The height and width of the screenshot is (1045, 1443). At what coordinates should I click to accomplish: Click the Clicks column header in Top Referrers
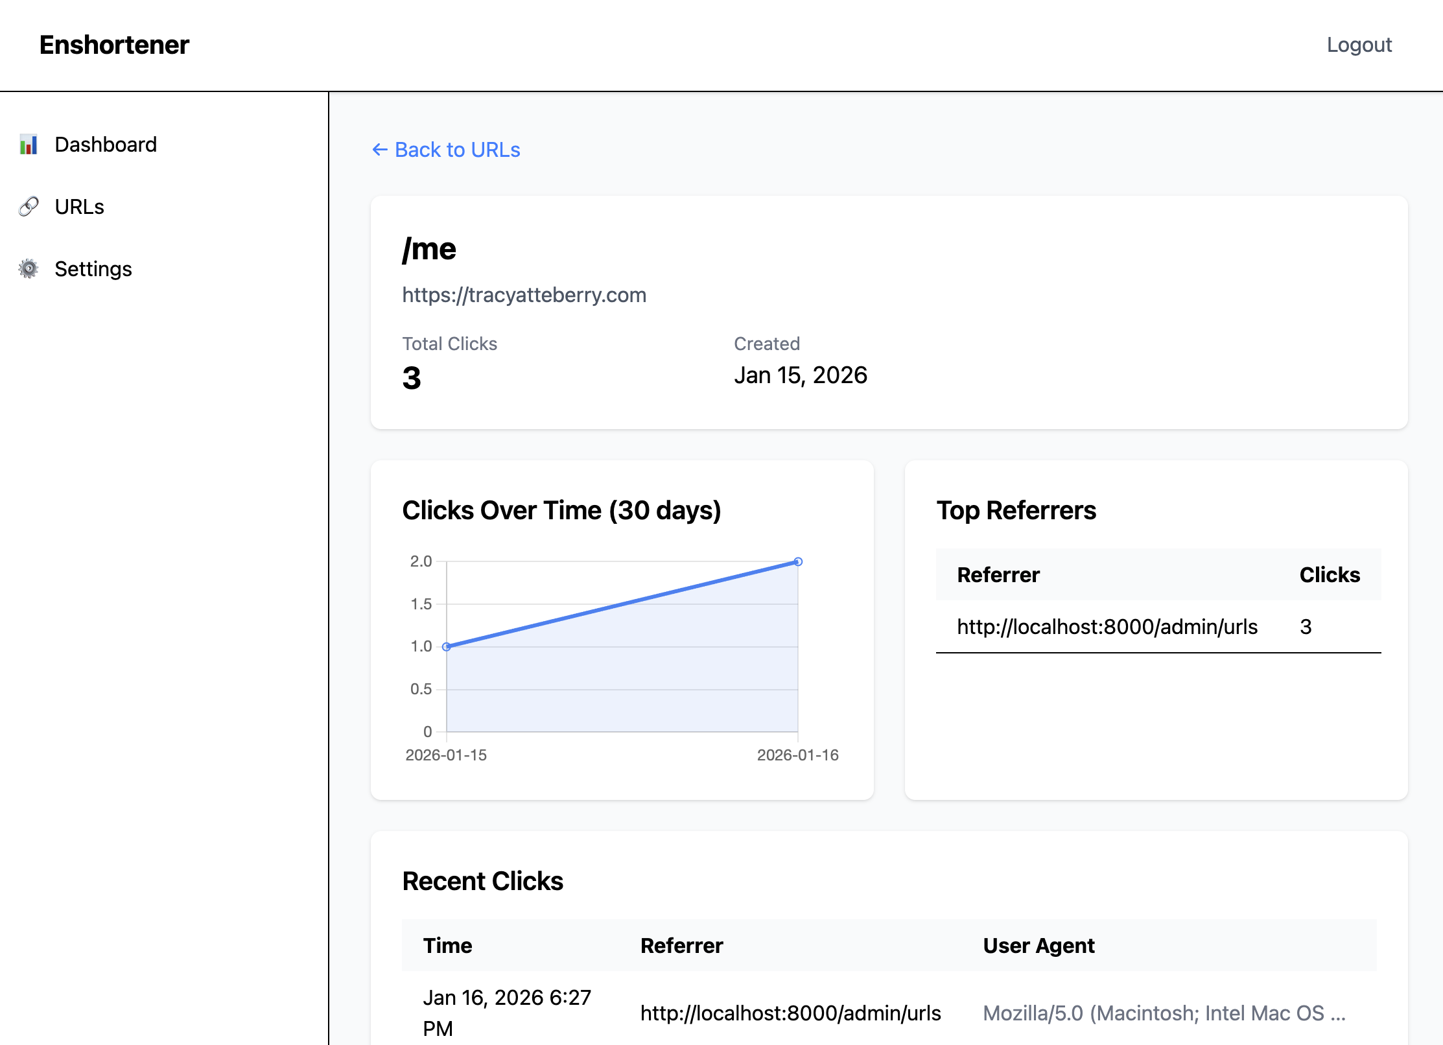[x=1328, y=574]
